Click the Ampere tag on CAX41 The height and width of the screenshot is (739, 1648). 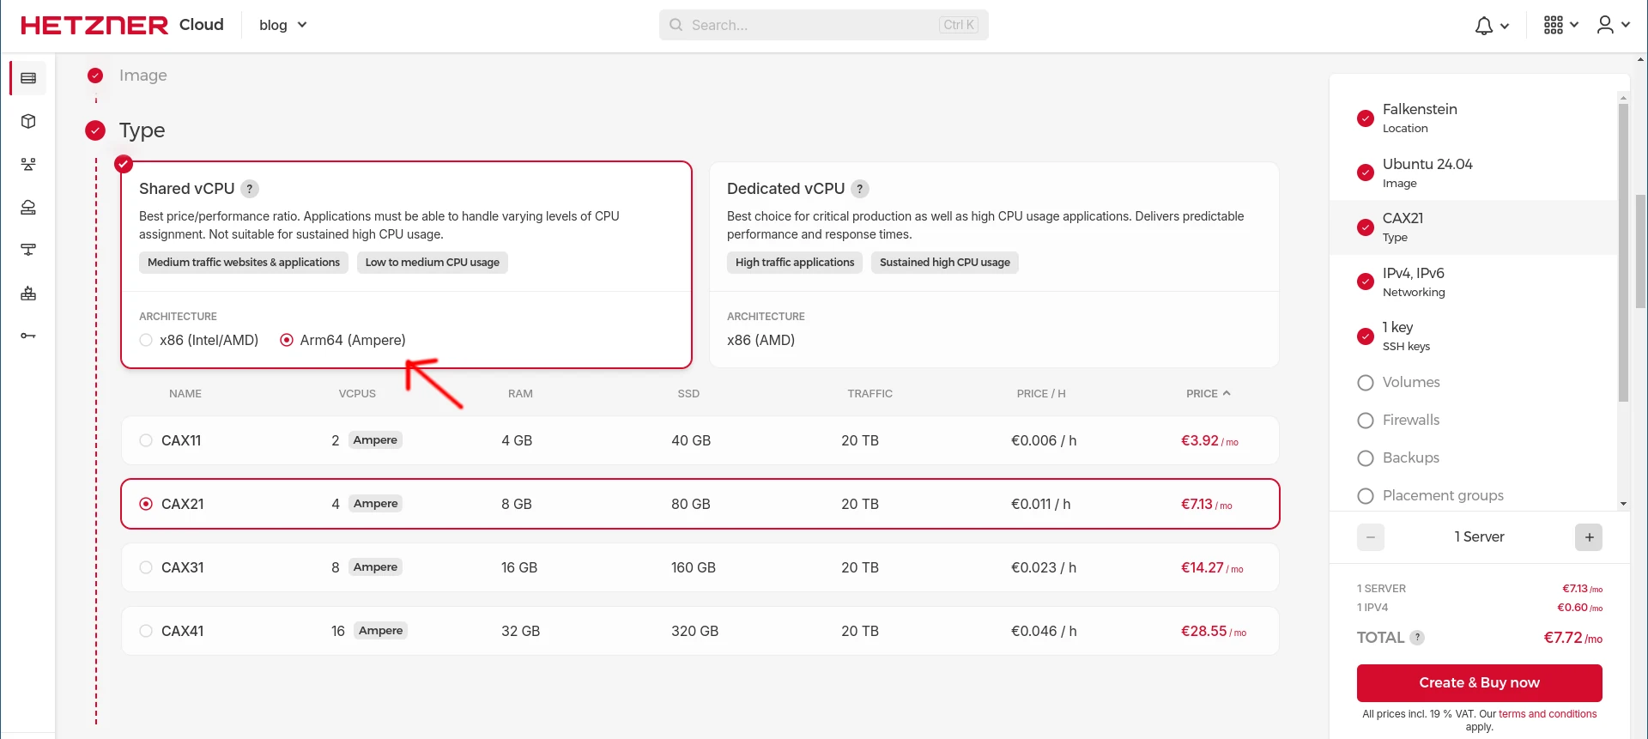[x=381, y=631]
